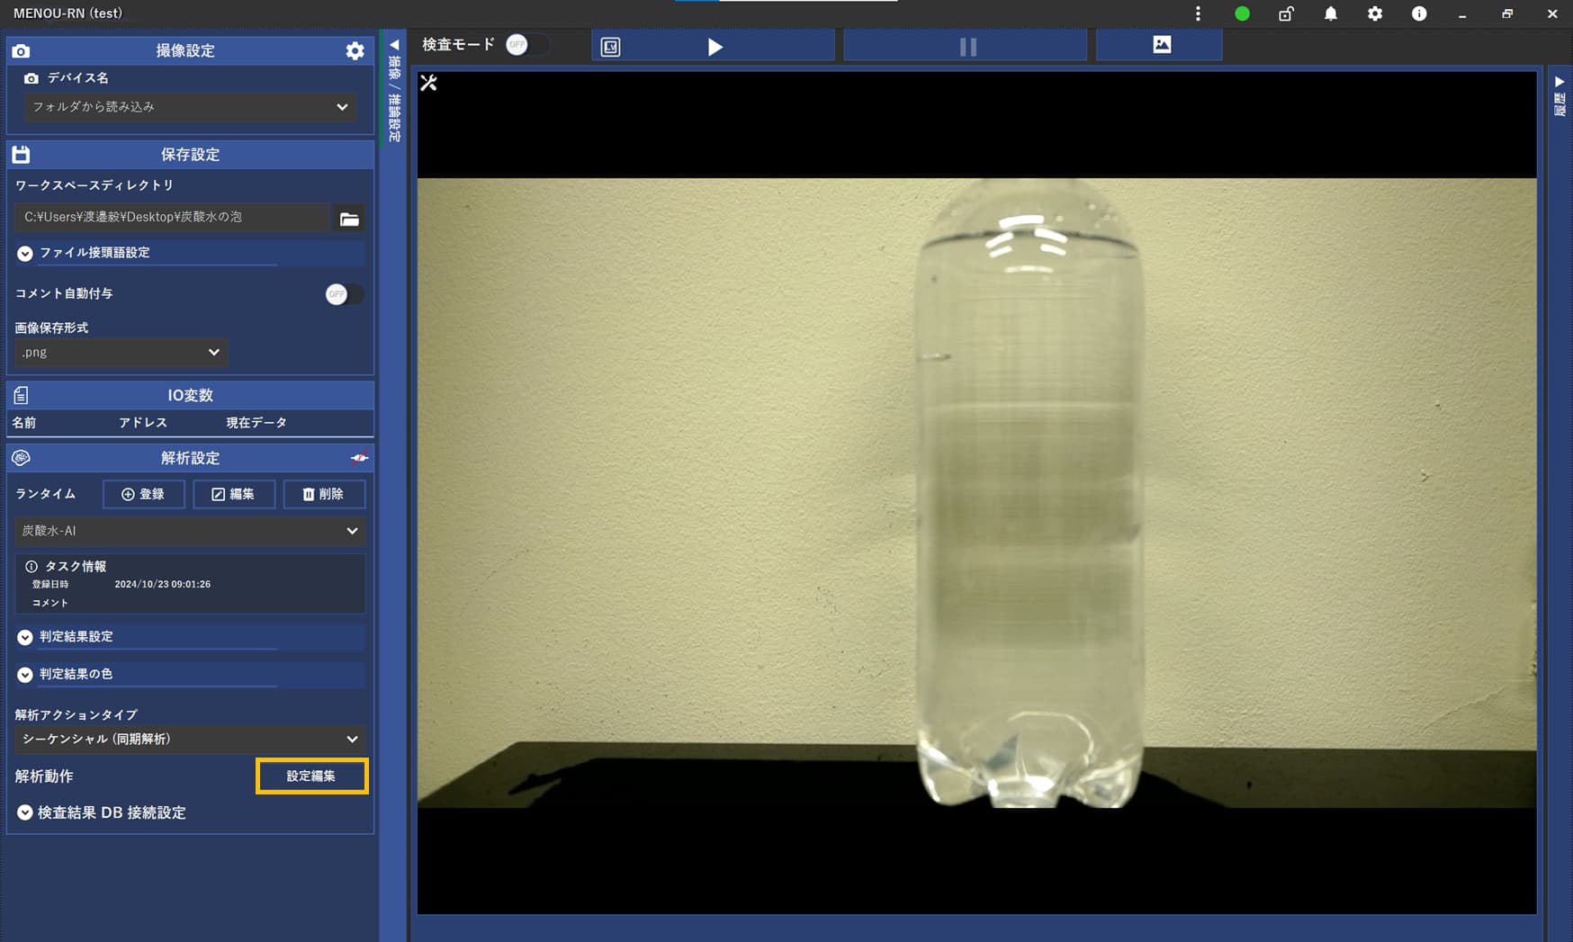Open the info icon in title bar

[x=1419, y=13]
